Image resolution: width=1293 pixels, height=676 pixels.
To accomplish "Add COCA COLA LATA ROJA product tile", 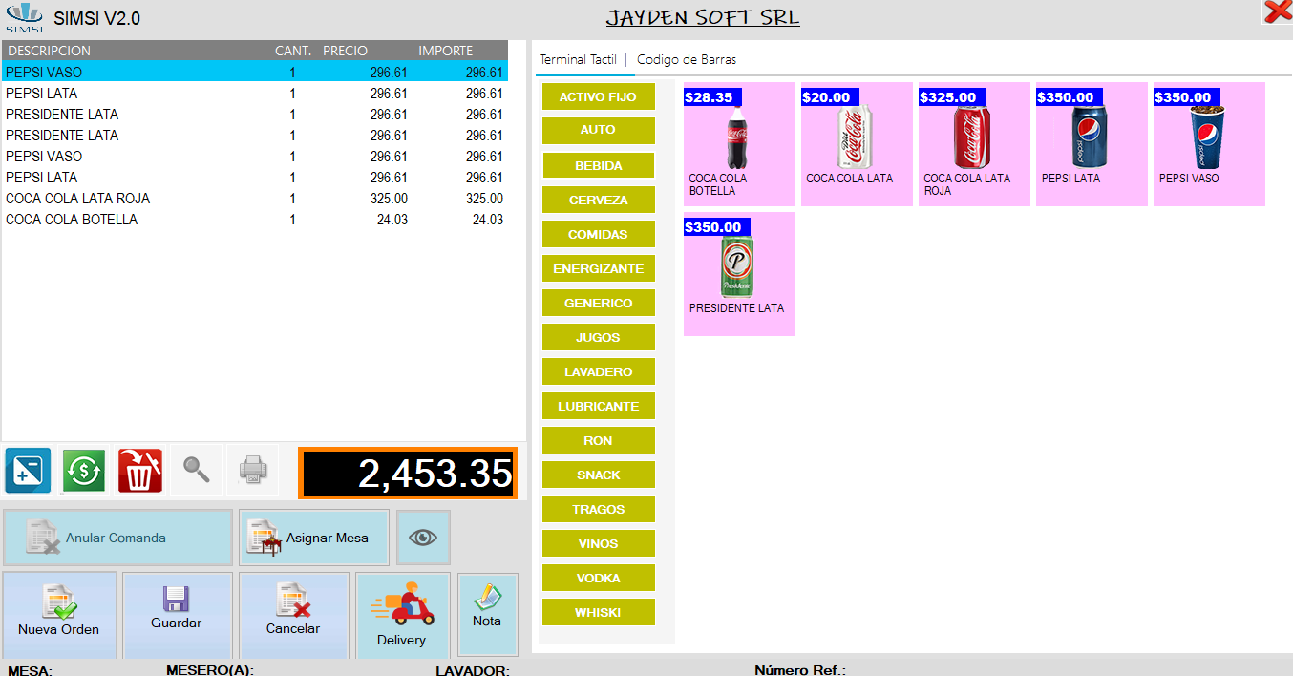I will pos(974,144).
